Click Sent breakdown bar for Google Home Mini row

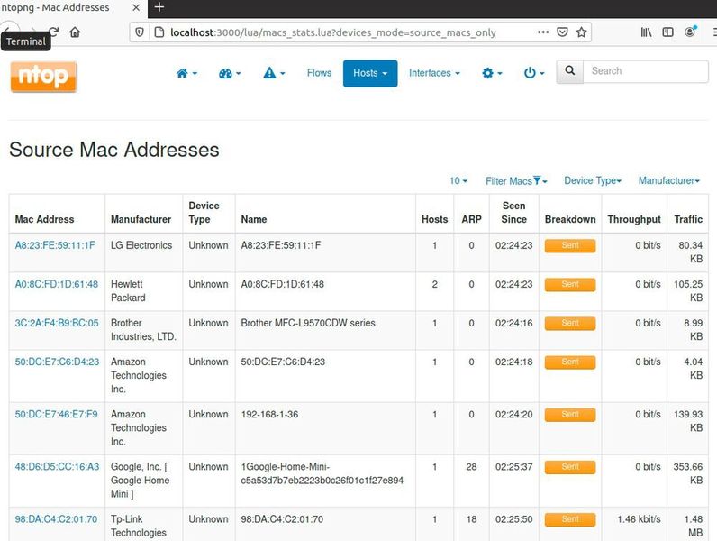pyautogui.click(x=570, y=467)
